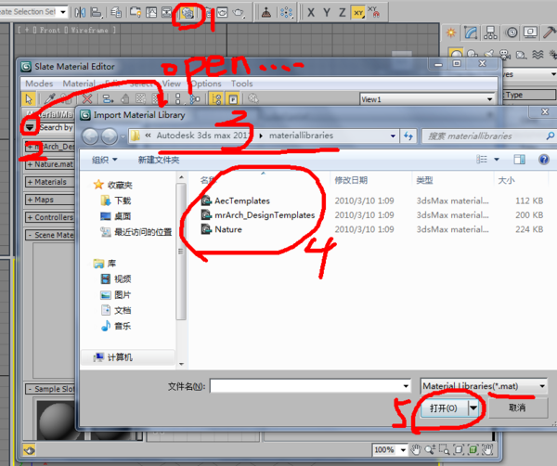Open the View menu in Slate Editor
The height and width of the screenshot is (466, 557).
coord(172,84)
